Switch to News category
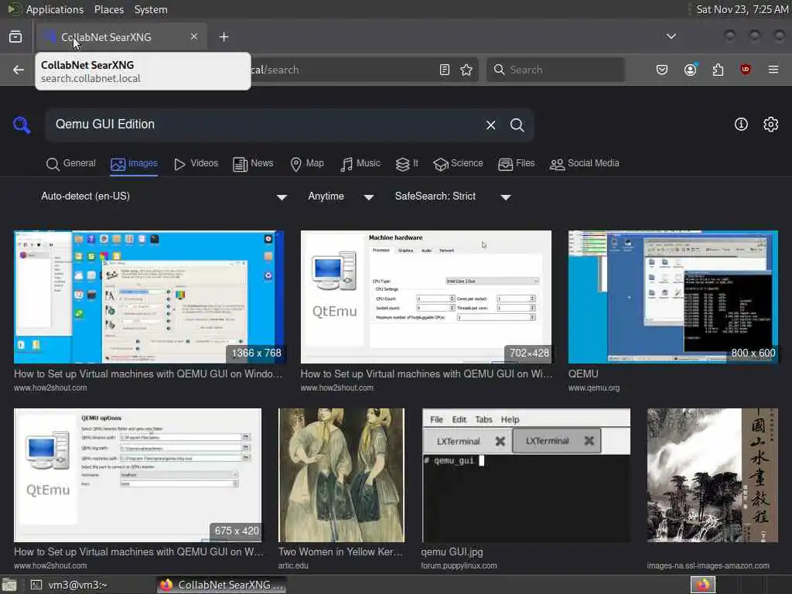 [x=253, y=164]
